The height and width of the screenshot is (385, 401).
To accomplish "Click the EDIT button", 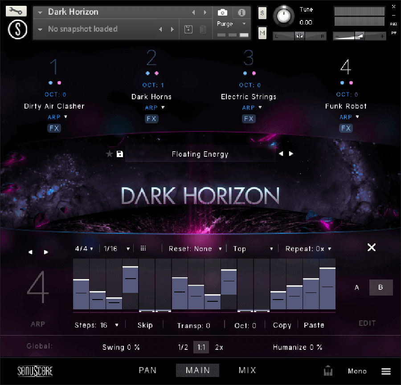I will [x=367, y=323].
